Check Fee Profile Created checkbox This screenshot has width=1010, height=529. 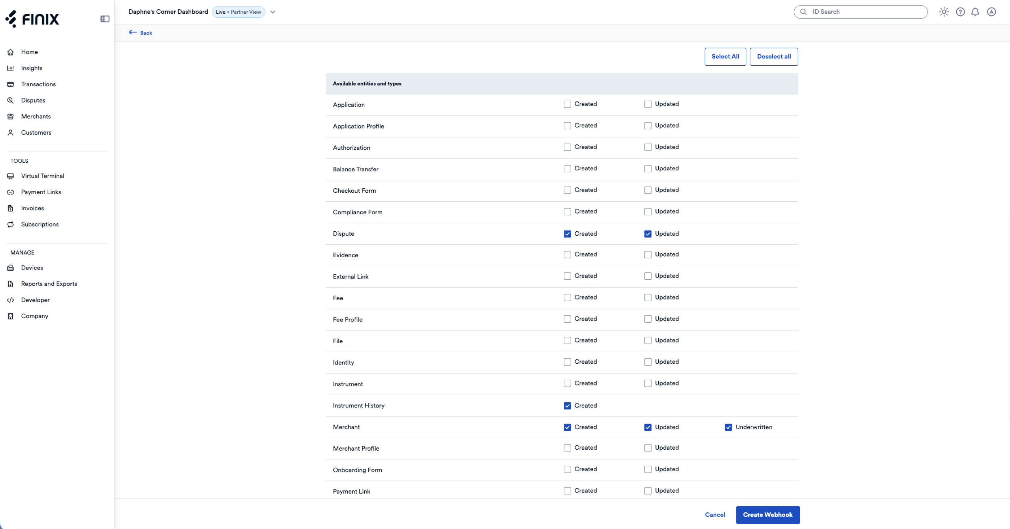pos(567,319)
